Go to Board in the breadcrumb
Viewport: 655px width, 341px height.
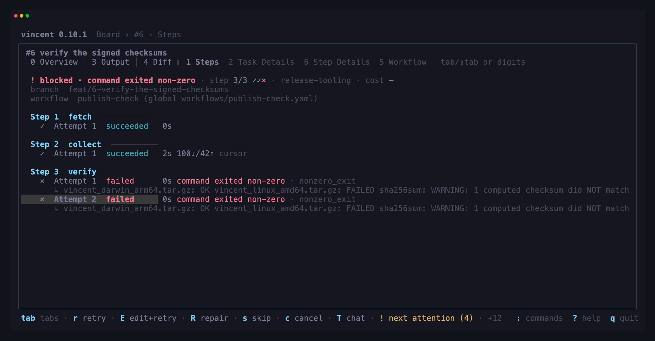108,35
